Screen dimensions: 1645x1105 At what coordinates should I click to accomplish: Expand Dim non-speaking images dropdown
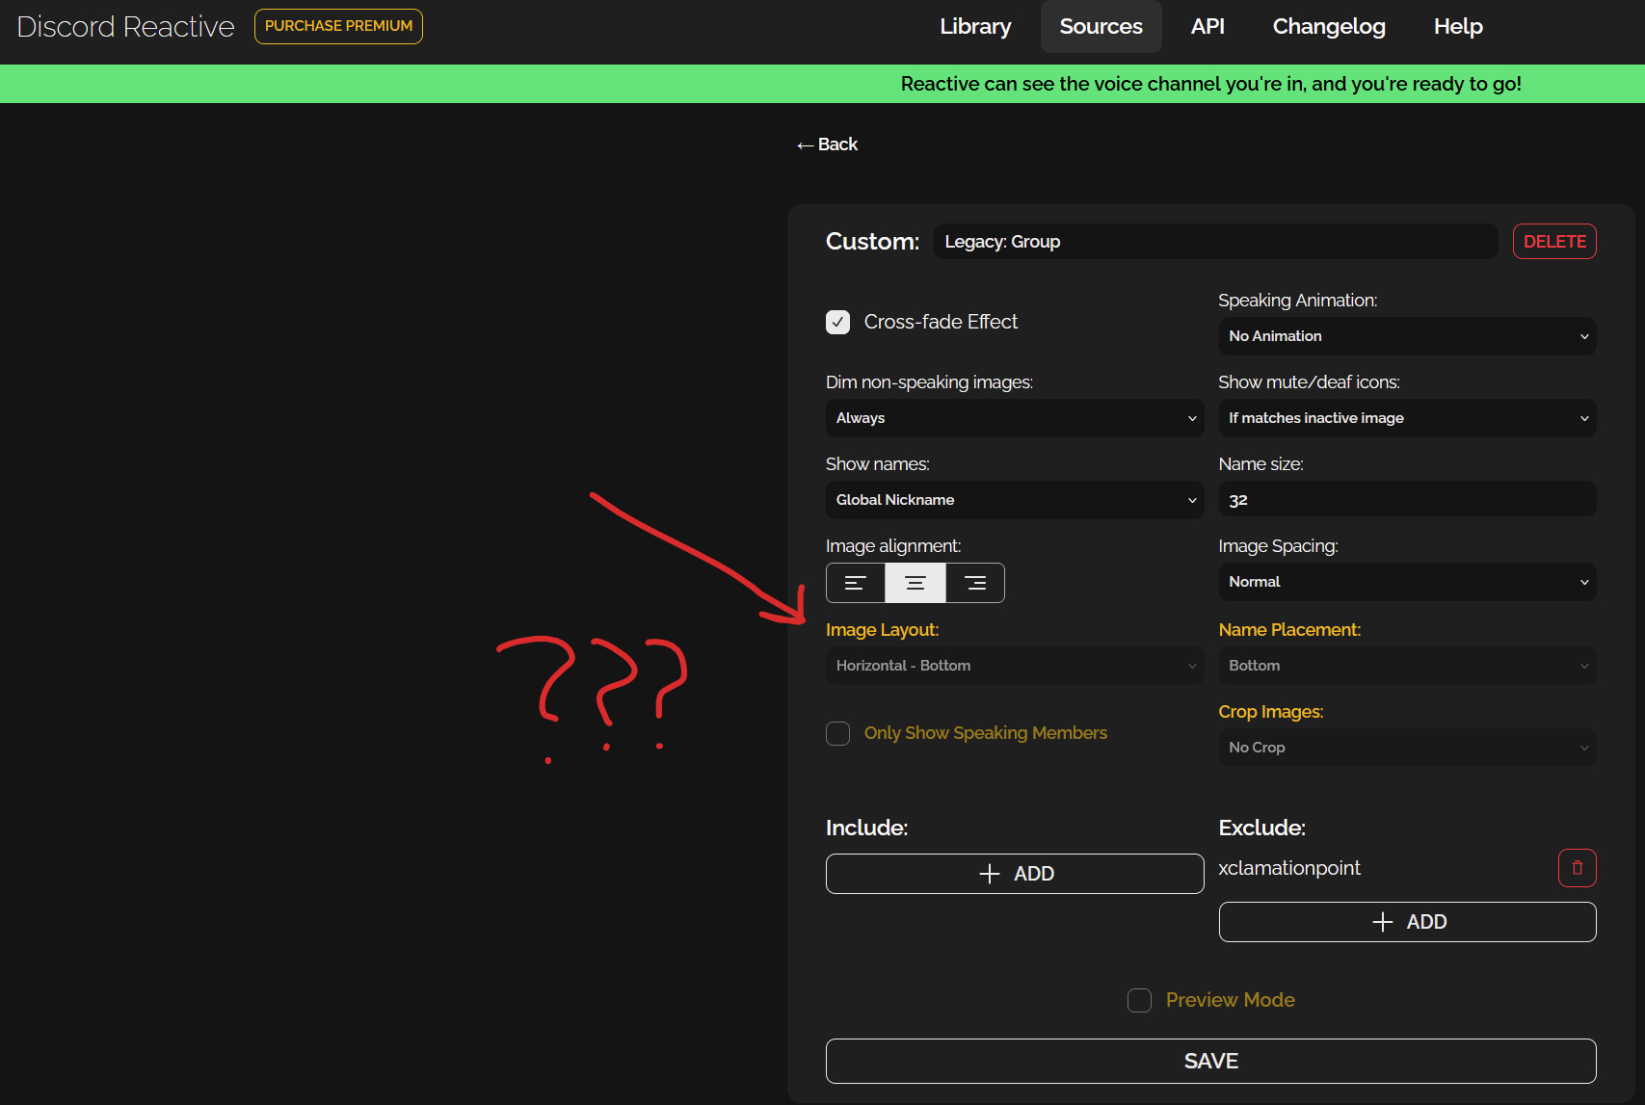point(1015,418)
